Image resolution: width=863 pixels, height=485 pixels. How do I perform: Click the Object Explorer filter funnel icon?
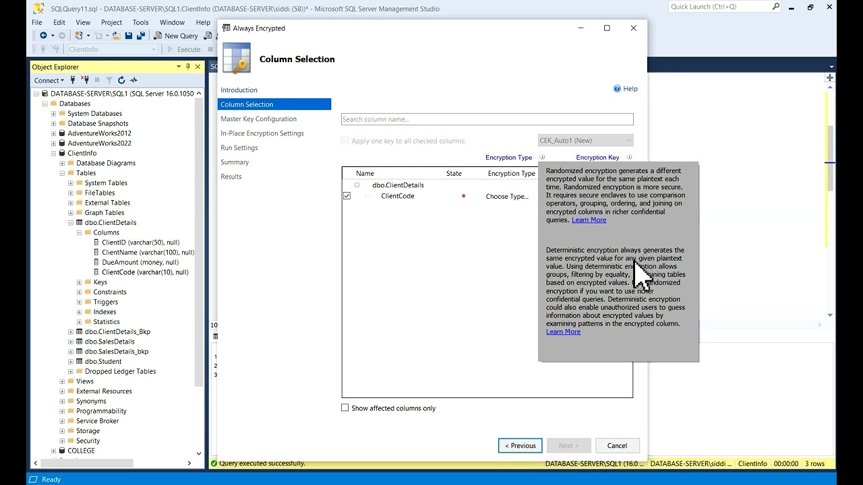109,80
